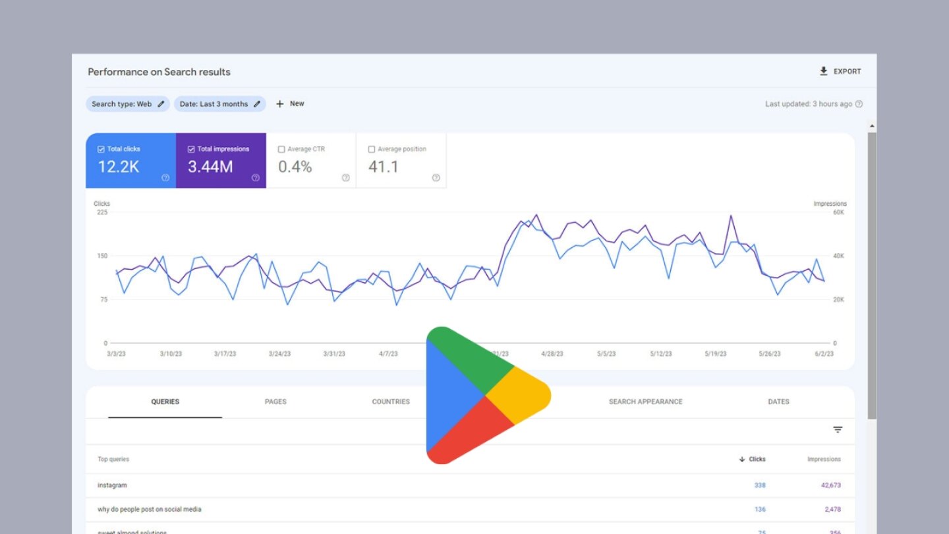This screenshot has height=534, width=949.
Task: Enable the Average position checkbox
Action: (372, 149)
